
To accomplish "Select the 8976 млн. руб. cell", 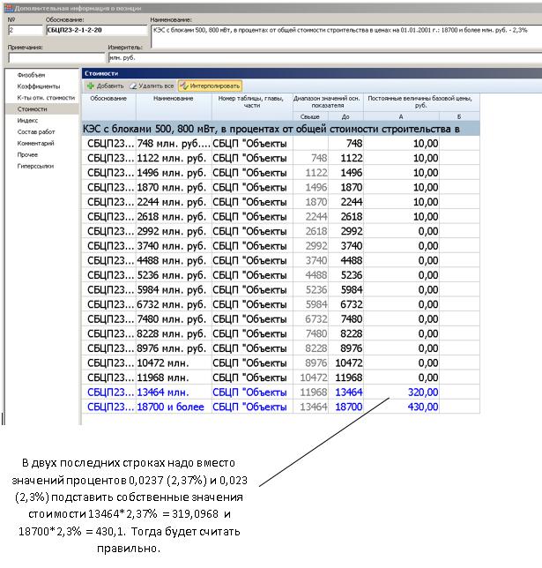I will point(174,348).
